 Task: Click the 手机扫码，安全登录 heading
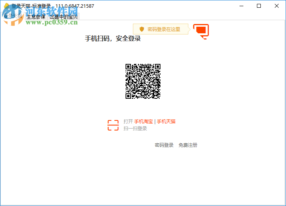pos(113,38)
